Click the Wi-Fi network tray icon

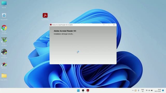(x=147, y=90)
